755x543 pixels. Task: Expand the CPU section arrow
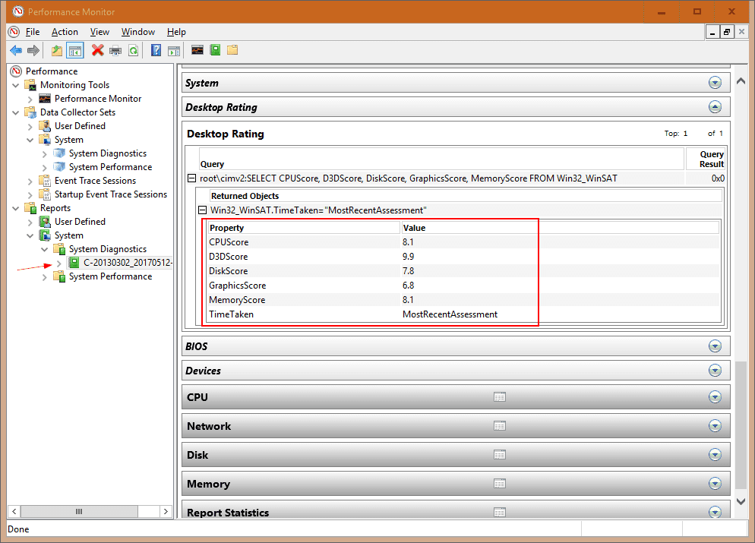715,397
